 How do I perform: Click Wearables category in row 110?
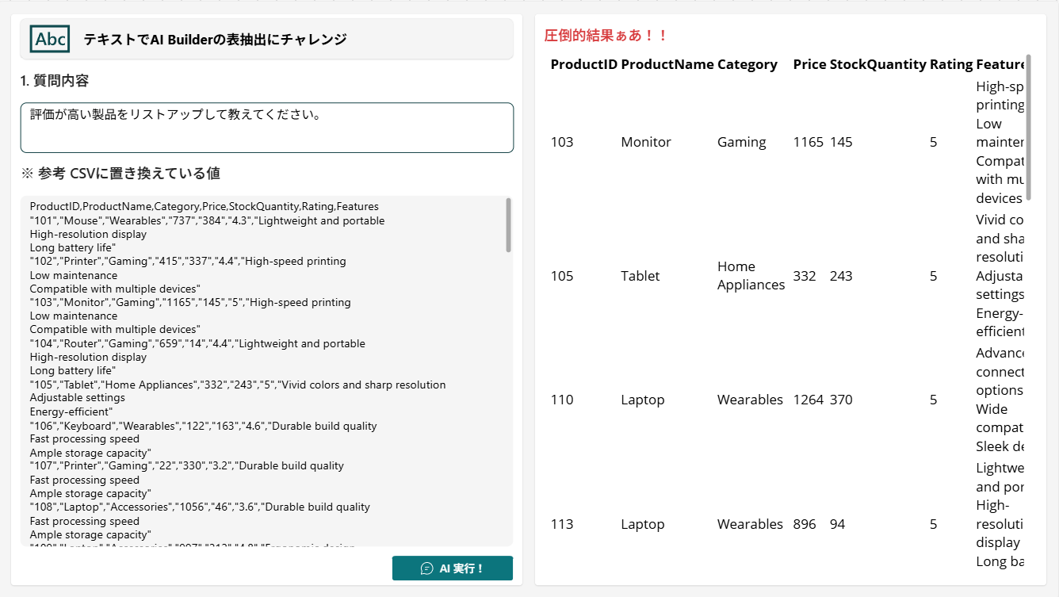[x=750, y=400]
